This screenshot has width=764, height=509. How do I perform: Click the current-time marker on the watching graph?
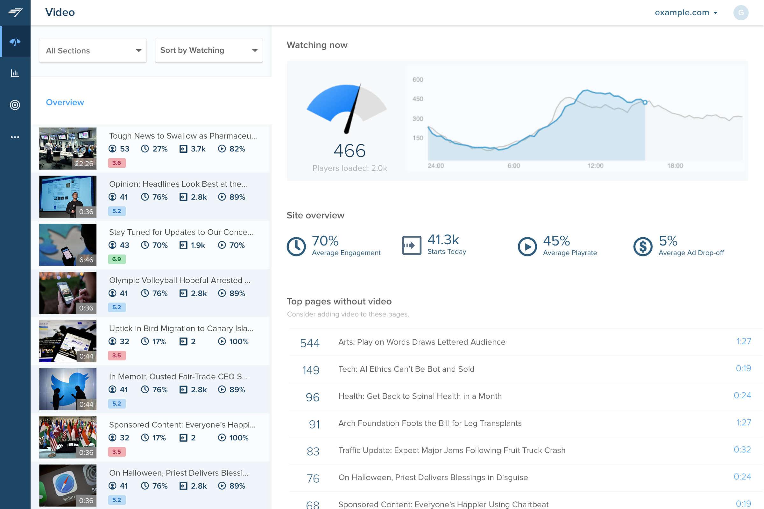point(645,102)
